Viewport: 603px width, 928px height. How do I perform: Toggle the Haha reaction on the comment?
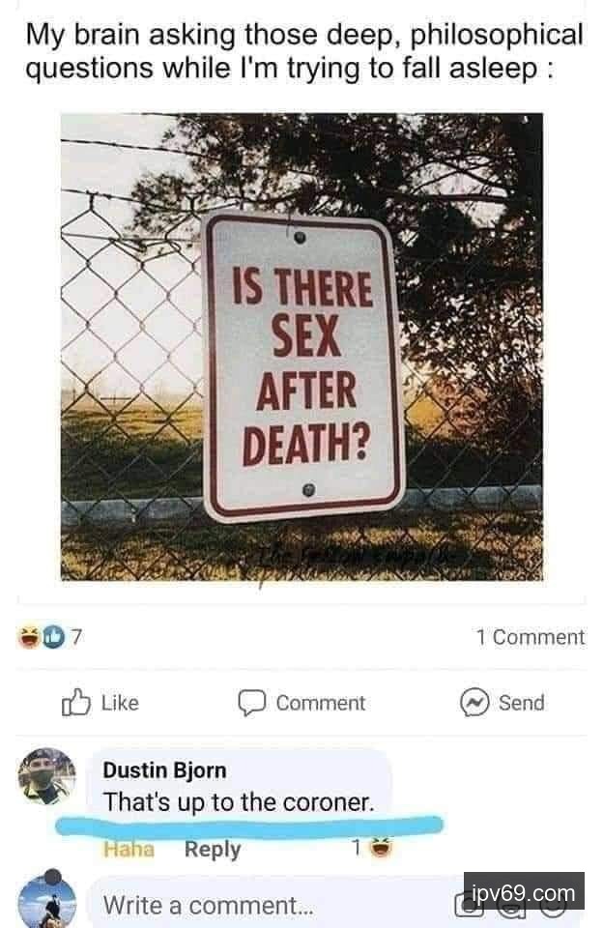pos(129,850)
